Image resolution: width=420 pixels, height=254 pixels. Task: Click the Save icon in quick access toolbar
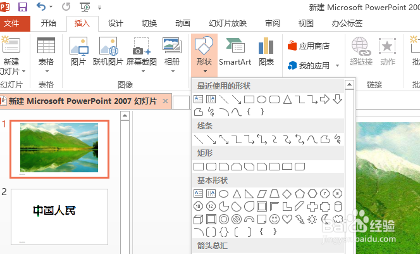(x=23, y=7)
